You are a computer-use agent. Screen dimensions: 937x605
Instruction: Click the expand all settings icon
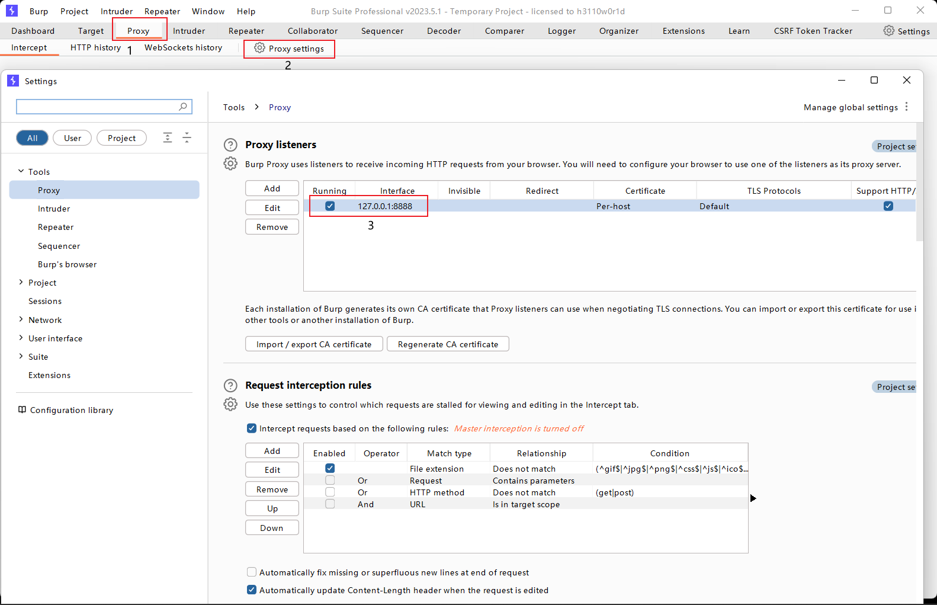[x=168, y=138]
